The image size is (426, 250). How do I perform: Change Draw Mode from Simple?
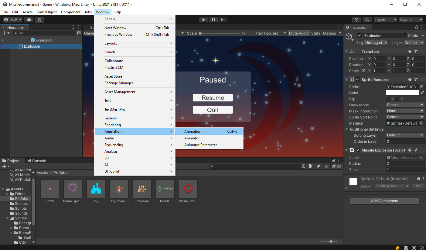point(405,105)
